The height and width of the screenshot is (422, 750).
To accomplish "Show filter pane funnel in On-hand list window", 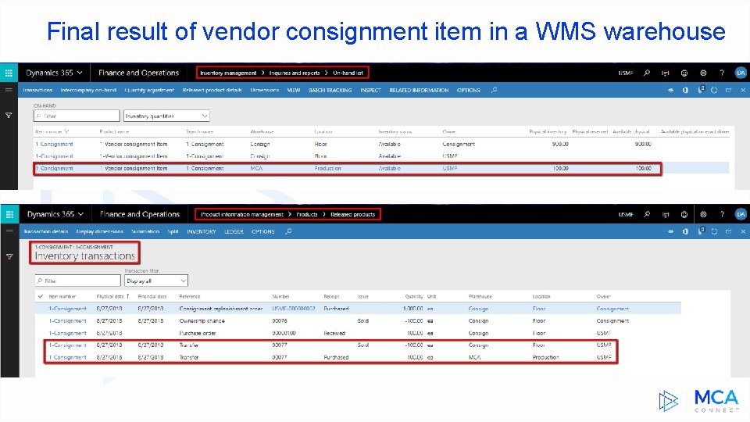I will click(x=9, y=116).
